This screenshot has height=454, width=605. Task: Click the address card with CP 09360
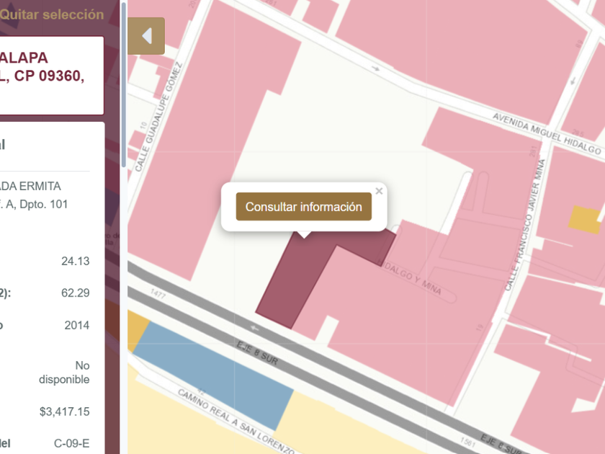pyautogui.click(x=50, y=76)
